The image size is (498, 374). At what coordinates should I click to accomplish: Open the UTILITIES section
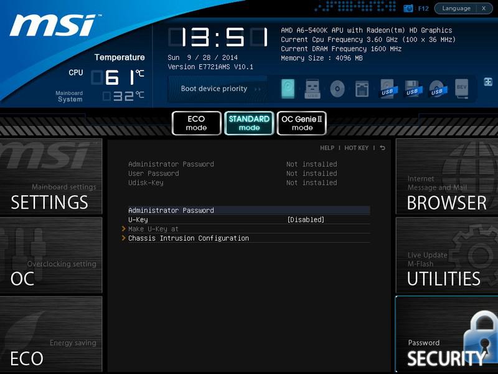click(x=447, y=255)
